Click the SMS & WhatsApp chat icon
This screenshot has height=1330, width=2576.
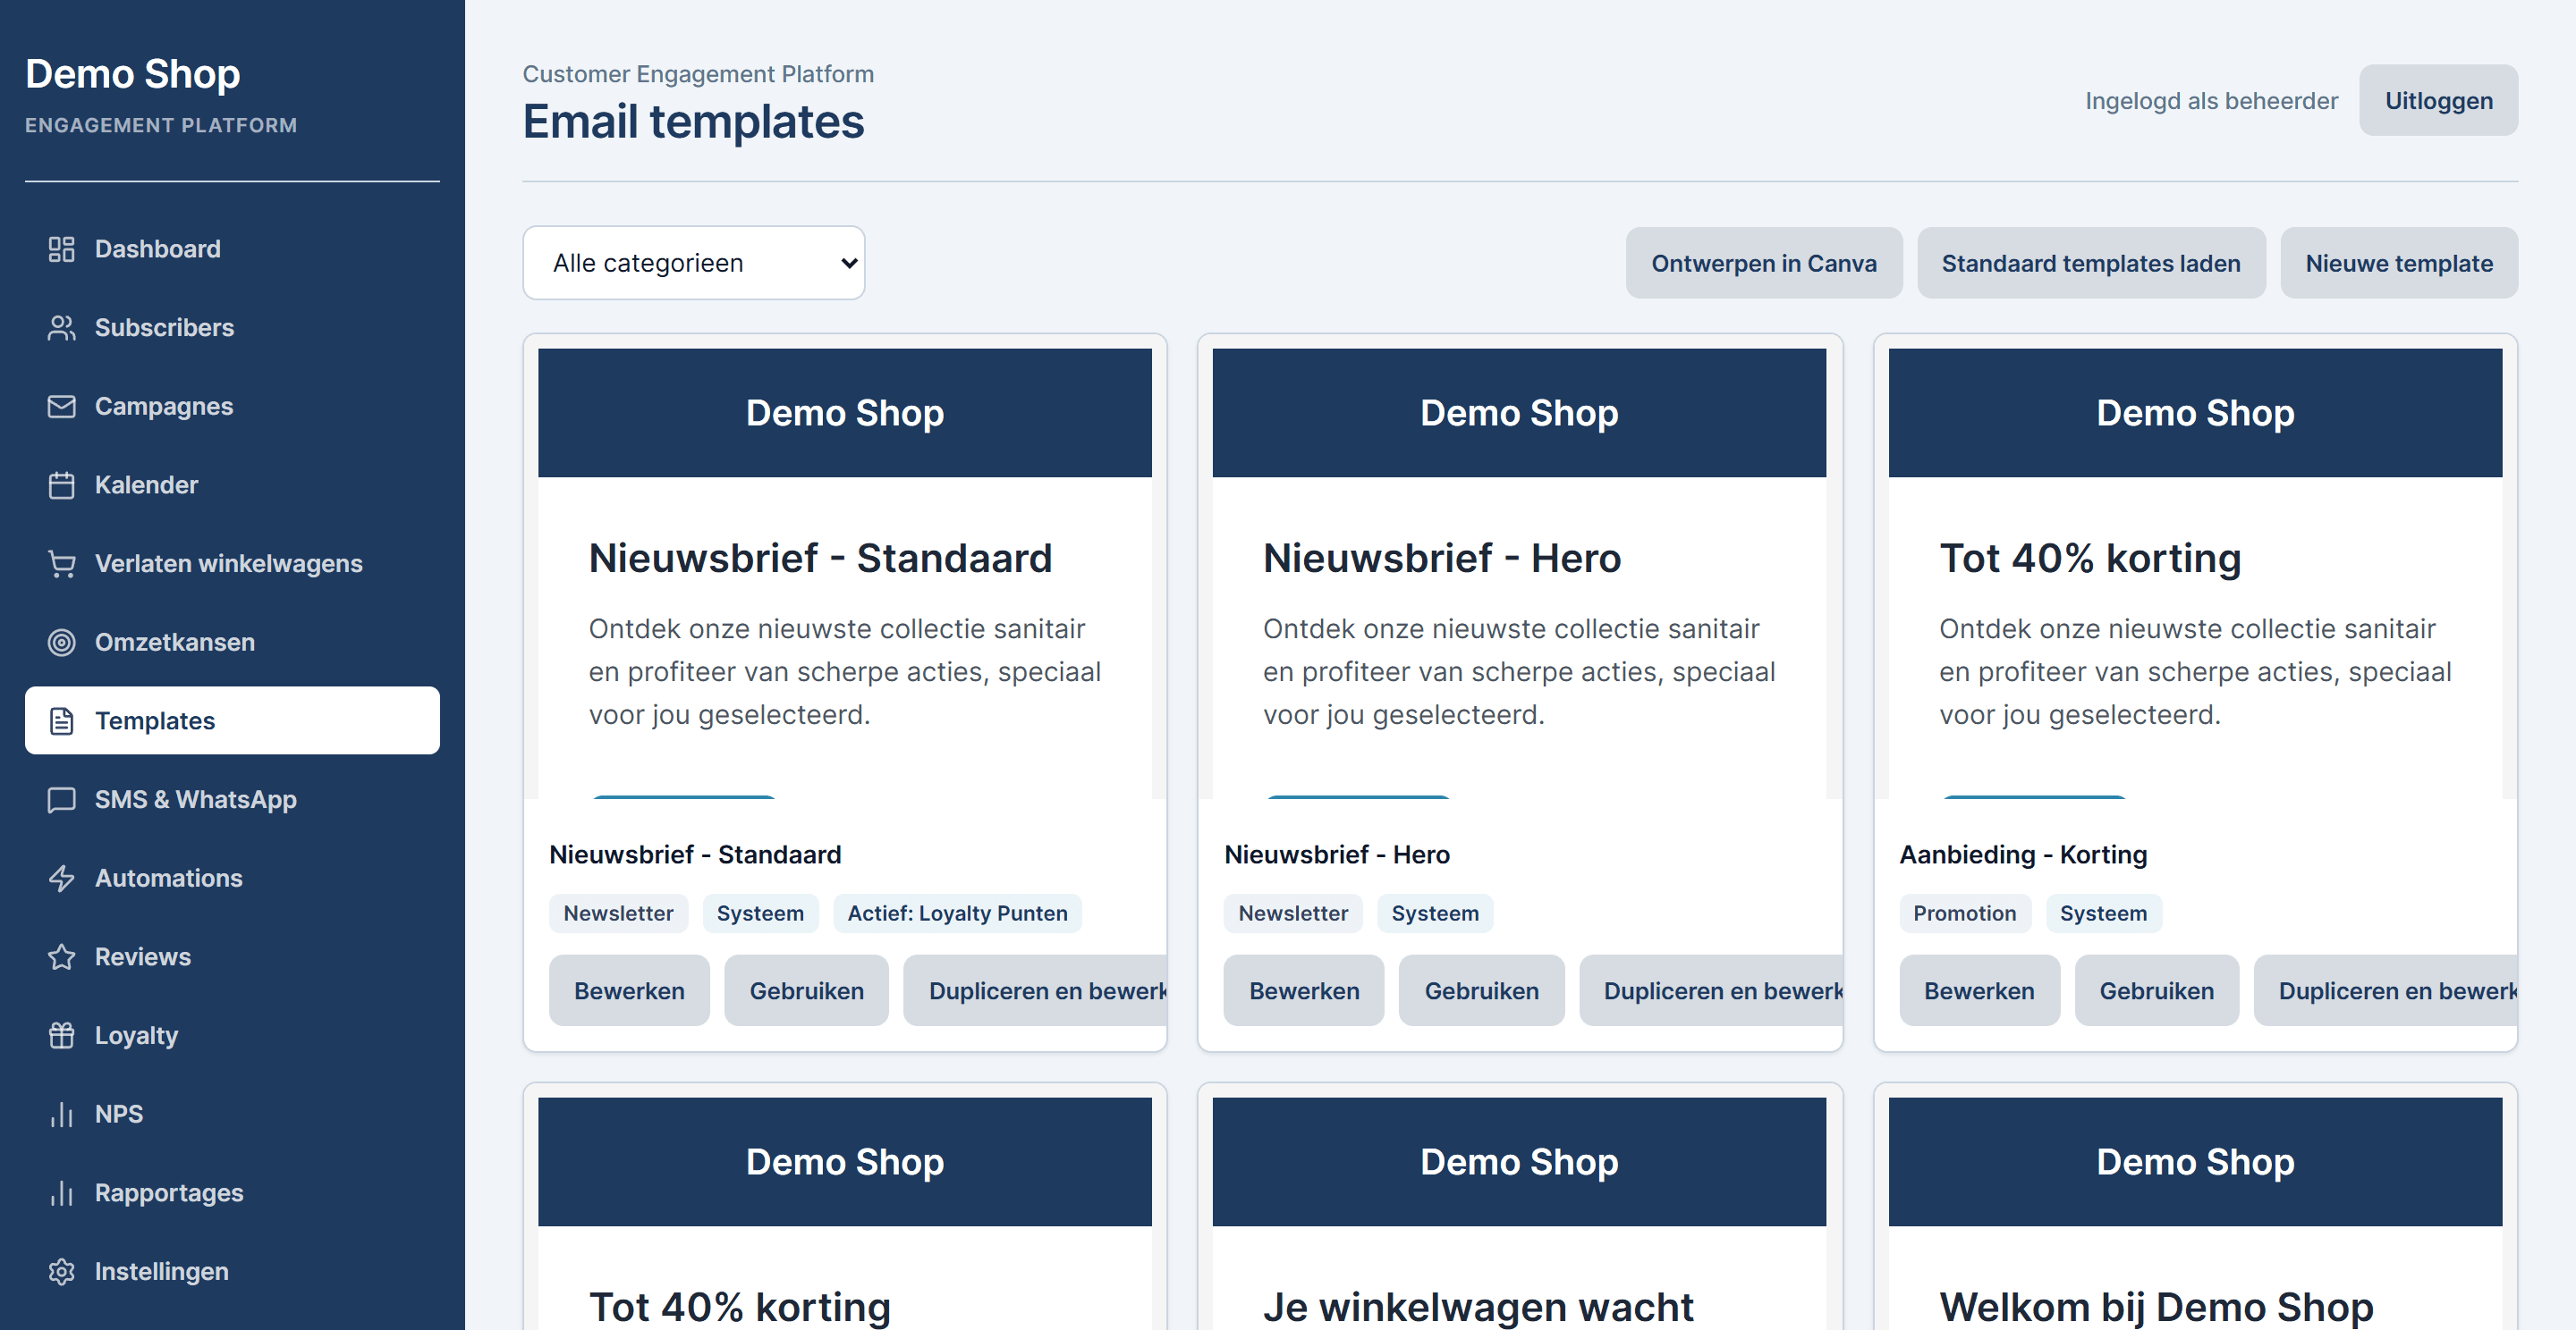click(x=61, y=799)
